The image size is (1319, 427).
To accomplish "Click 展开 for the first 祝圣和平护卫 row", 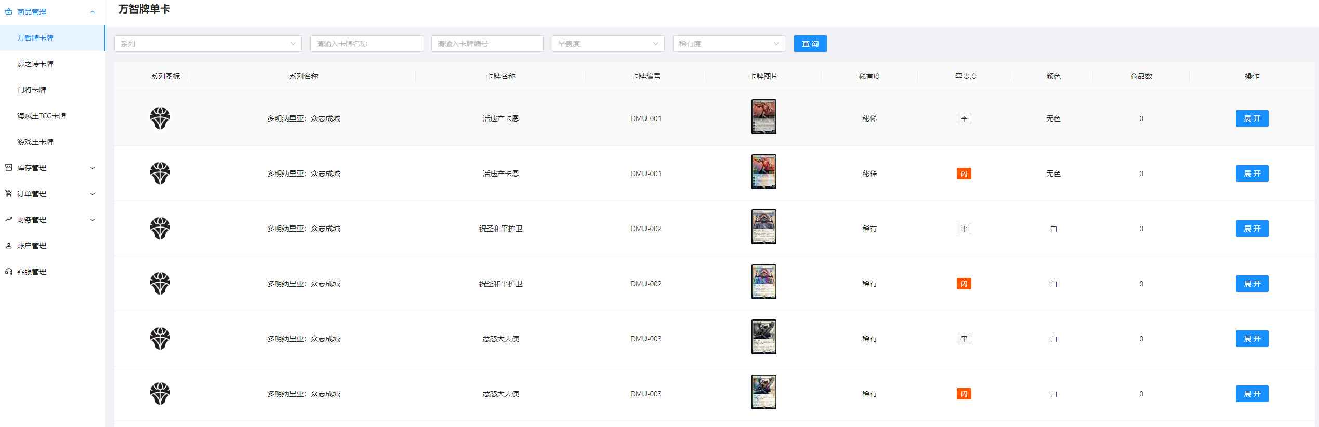I will pos(1251,229).
